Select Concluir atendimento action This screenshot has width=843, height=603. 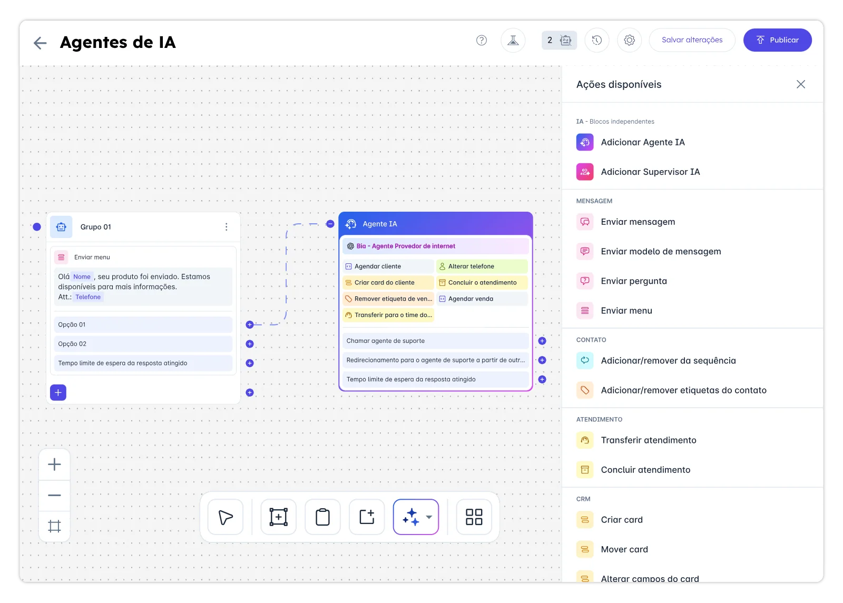[633, 470]
